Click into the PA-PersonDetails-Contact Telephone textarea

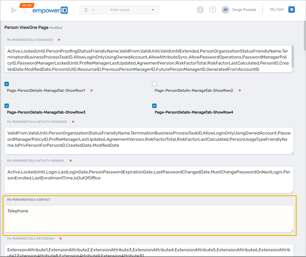click(149, 218)
